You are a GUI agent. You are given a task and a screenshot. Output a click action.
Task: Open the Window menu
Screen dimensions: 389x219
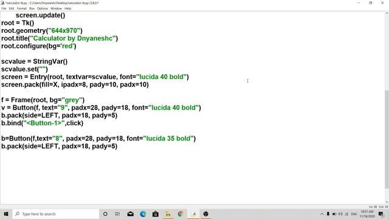(x=56, y=9)
